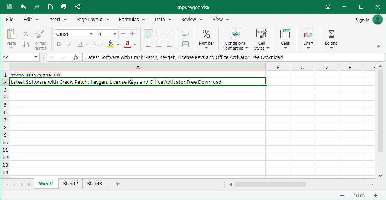Image resolution: width=386 pixels, height=200 pixels.
Task: Collapse the ribbon with chevron
Action: 378,47
